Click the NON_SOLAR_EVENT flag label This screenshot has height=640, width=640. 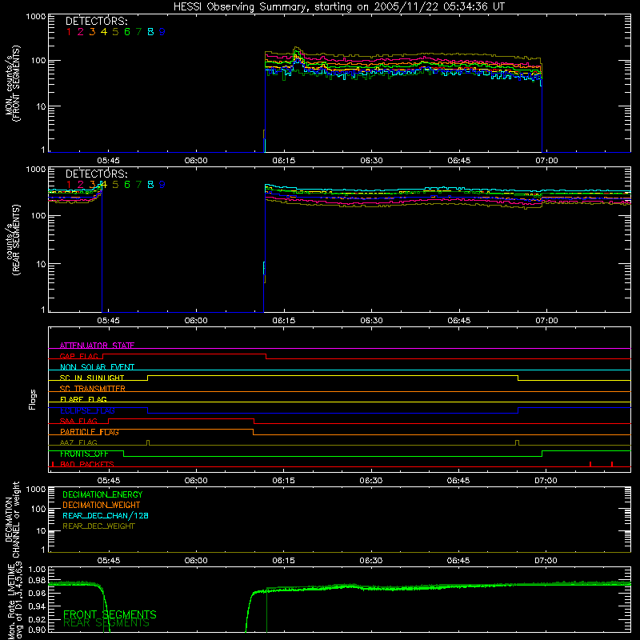[97, 367]
